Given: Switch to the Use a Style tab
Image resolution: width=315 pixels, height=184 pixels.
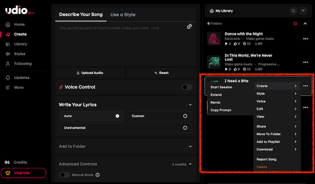Looking at the screenshot, I should click(123, 15).
